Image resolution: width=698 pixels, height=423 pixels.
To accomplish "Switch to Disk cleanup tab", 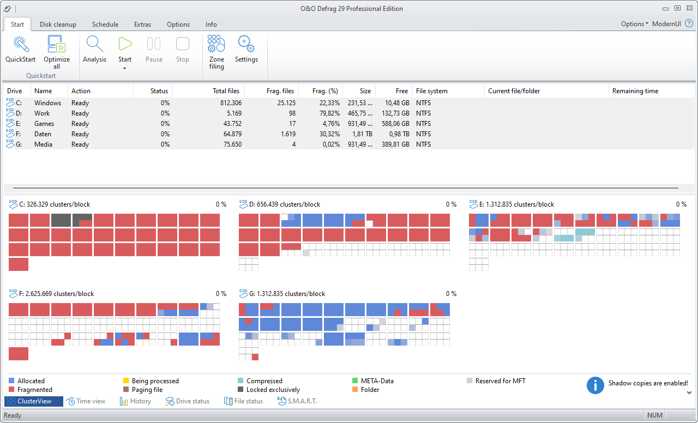I will [x=58, y=24].
